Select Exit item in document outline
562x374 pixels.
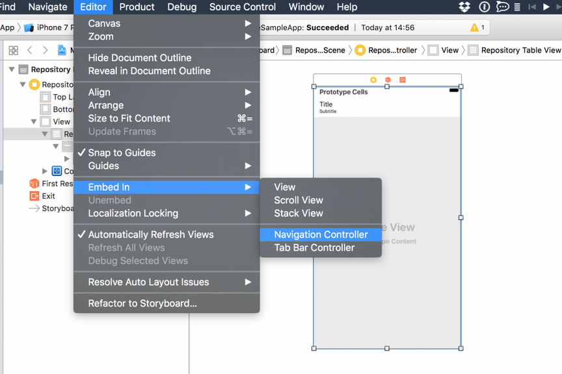42,196
